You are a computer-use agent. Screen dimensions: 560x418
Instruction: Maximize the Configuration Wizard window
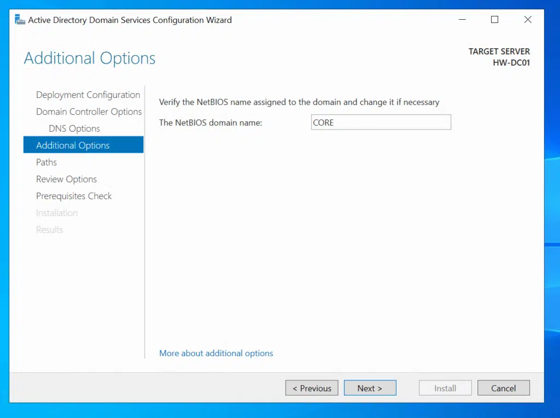pyautogui.click(x=494, y=20)
